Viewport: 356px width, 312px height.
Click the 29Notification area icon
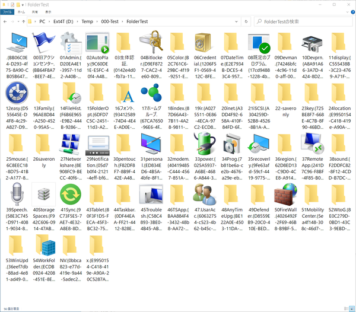point(98,145)
